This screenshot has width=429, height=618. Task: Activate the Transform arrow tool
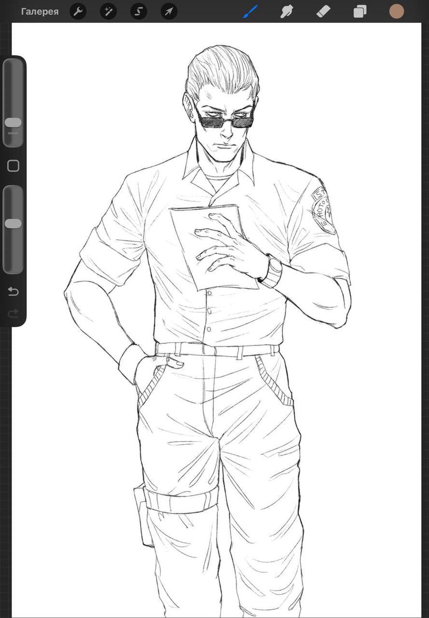pos(169,11)
